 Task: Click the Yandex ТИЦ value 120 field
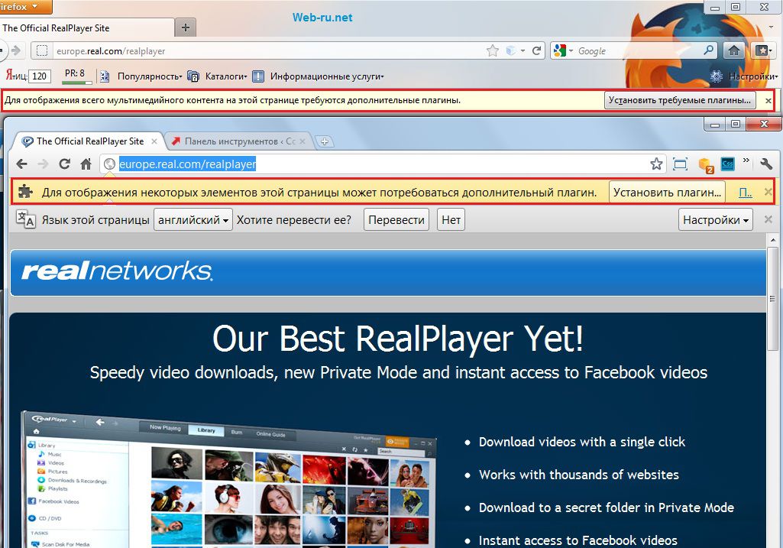[40, 76]
